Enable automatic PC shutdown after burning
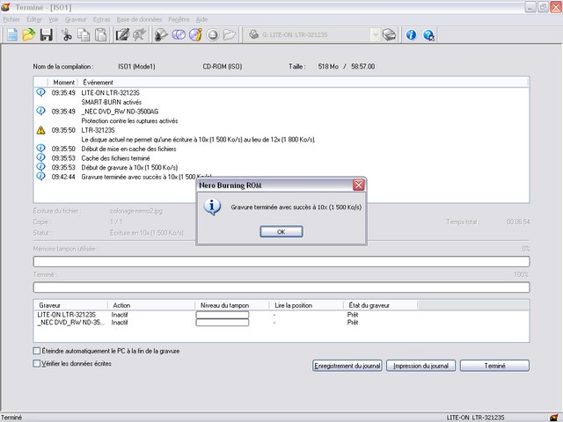The image size is (563, 422). tap(36, 351)
